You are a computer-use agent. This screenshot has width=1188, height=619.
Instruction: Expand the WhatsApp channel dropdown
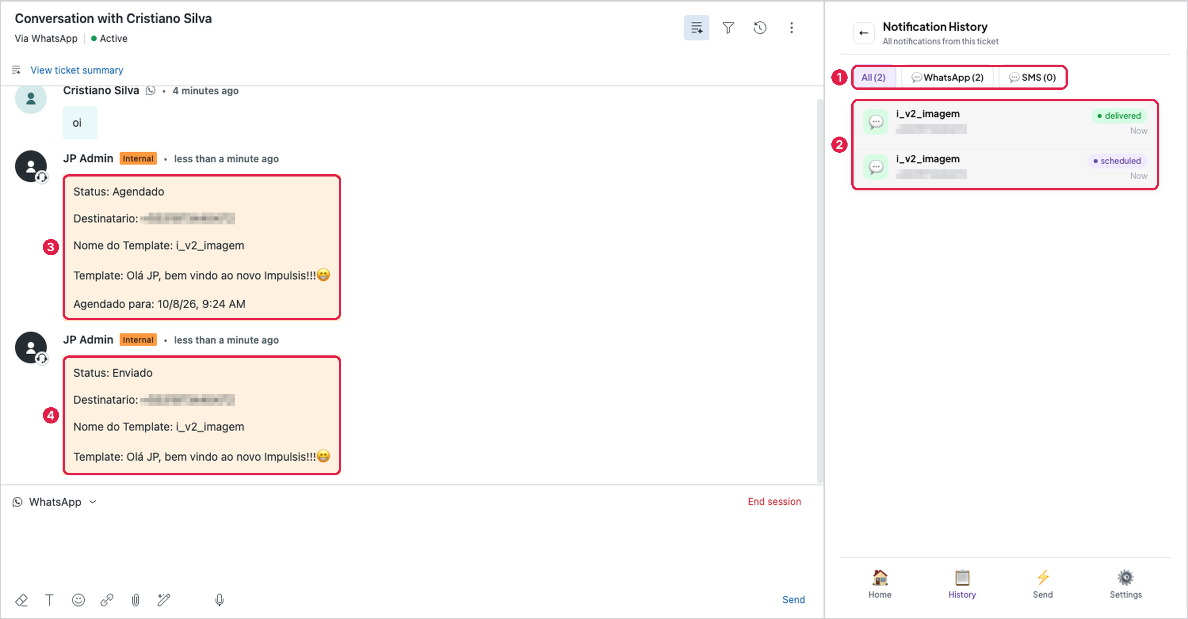[55, 501]
